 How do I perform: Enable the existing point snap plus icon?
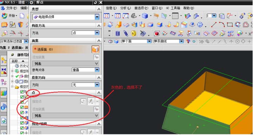(249, 41)
